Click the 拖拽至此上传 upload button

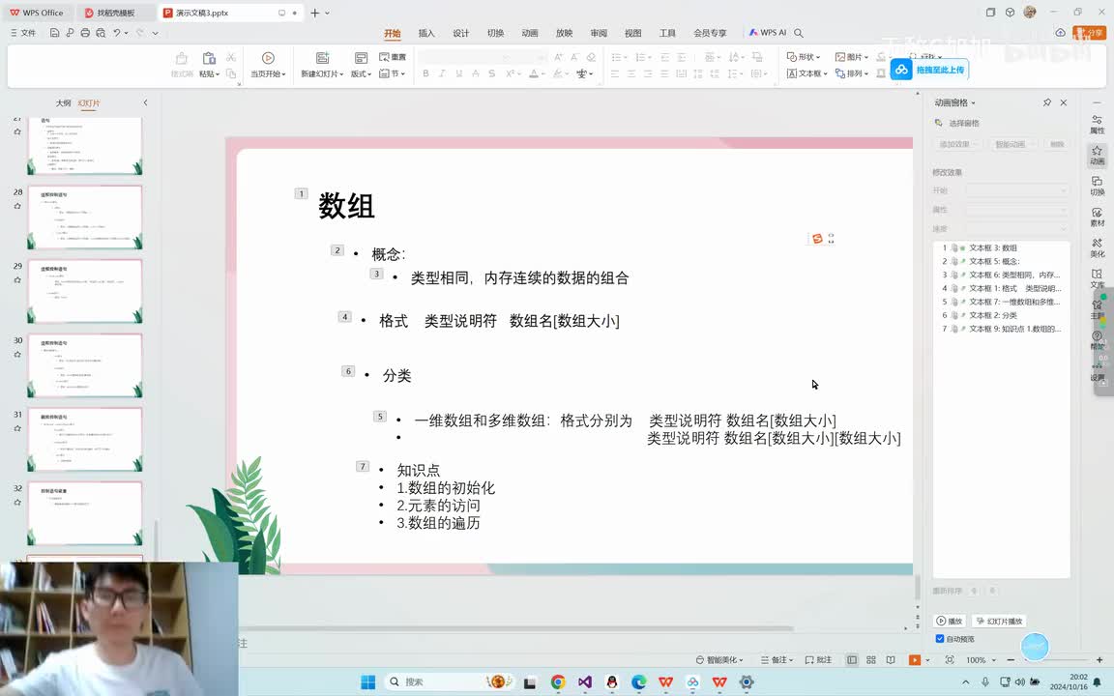pyautogui.click(x=929, y=70)
